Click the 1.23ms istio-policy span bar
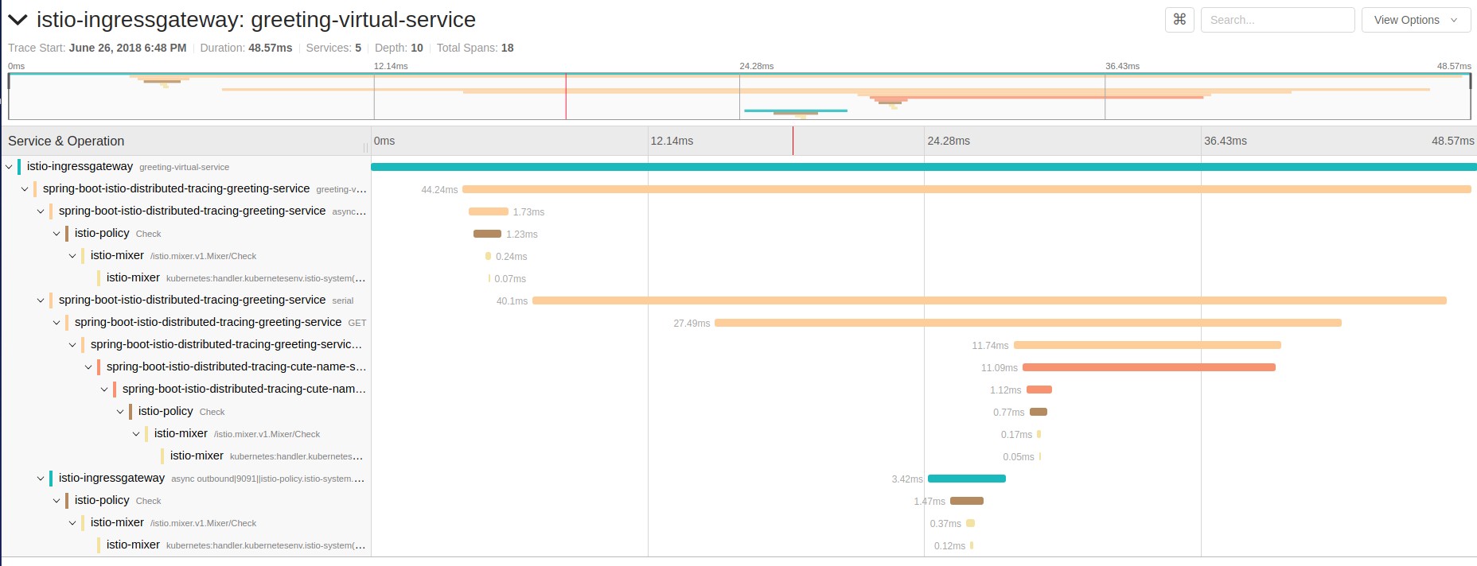The image size is (1477, 566). [487, 234]
